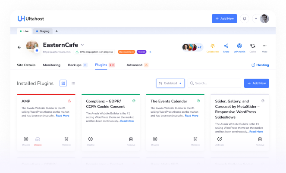Open the Outdated sort dropdown
The height and width of the screenshot is (173, 286).
pyautogui.click(x=170, y=83)
